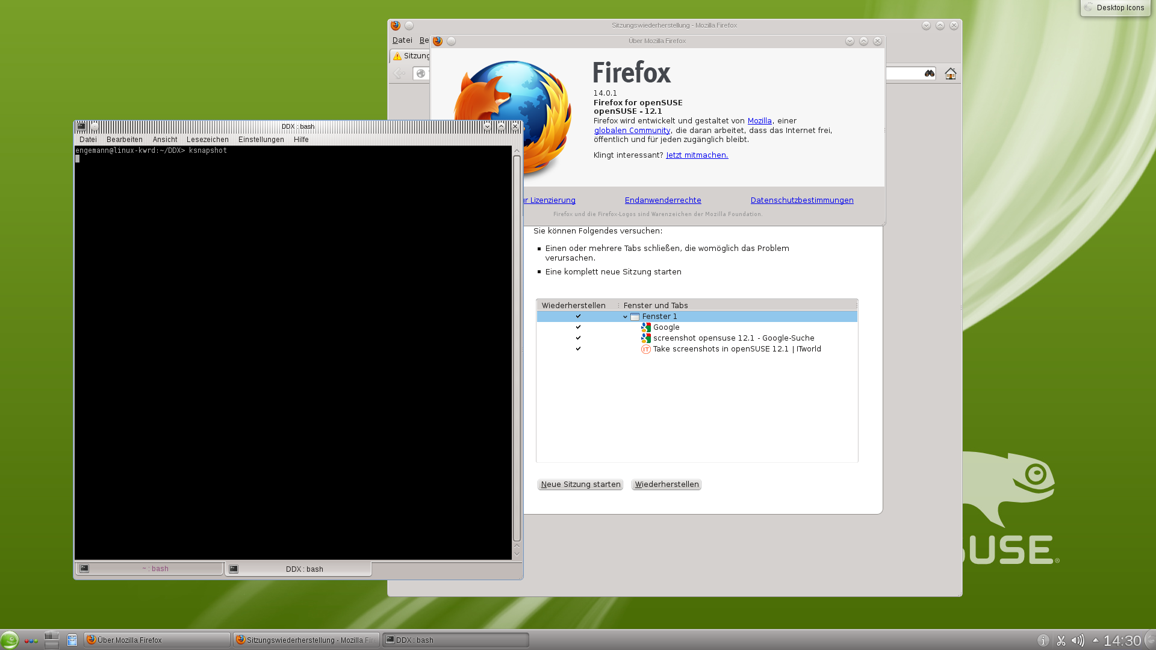1156x650 pixels.
Task: Click the Firefox back navigation arrow
Action: 399,73
